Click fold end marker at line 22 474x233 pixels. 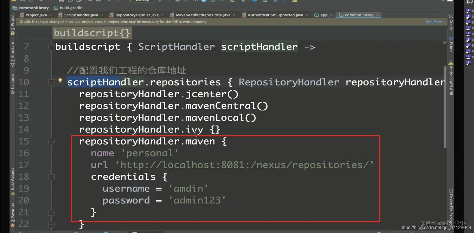tap(51, 224)
